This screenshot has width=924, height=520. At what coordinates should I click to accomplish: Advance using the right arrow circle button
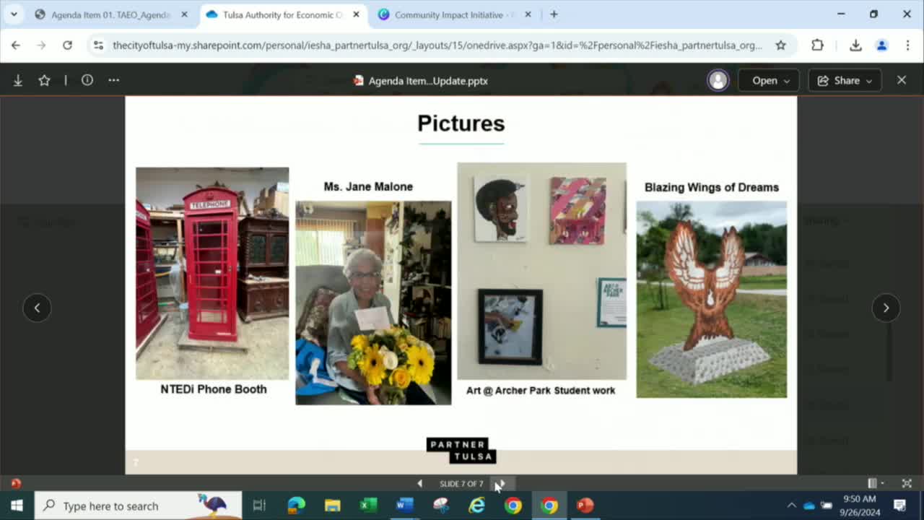tap(886, 308)
